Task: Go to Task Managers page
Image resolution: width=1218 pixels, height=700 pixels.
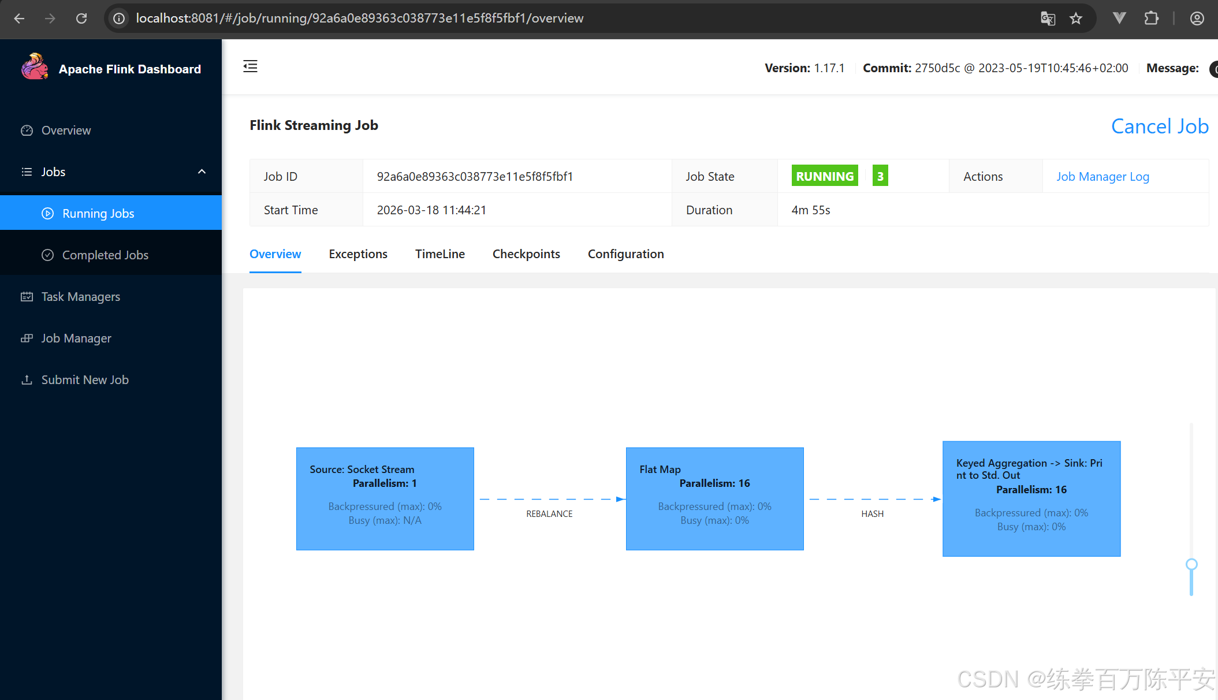Action: point(80,297)
